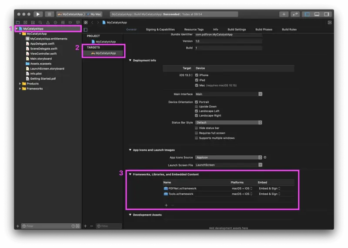Open the code review arrows button

[x=295, y=14]
